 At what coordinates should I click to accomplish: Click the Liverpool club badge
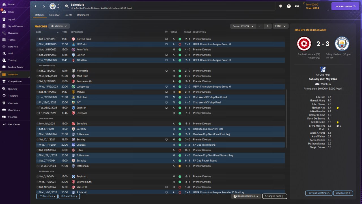coord(73,113)
